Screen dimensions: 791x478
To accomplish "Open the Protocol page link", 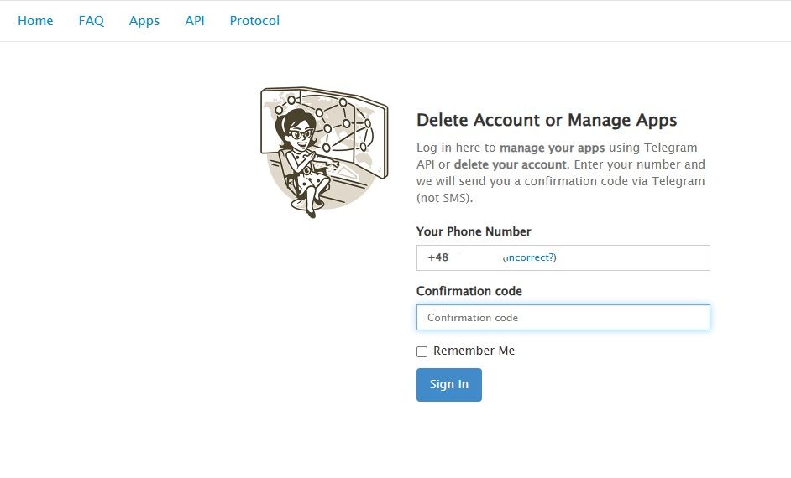I will tap(254, 21).
